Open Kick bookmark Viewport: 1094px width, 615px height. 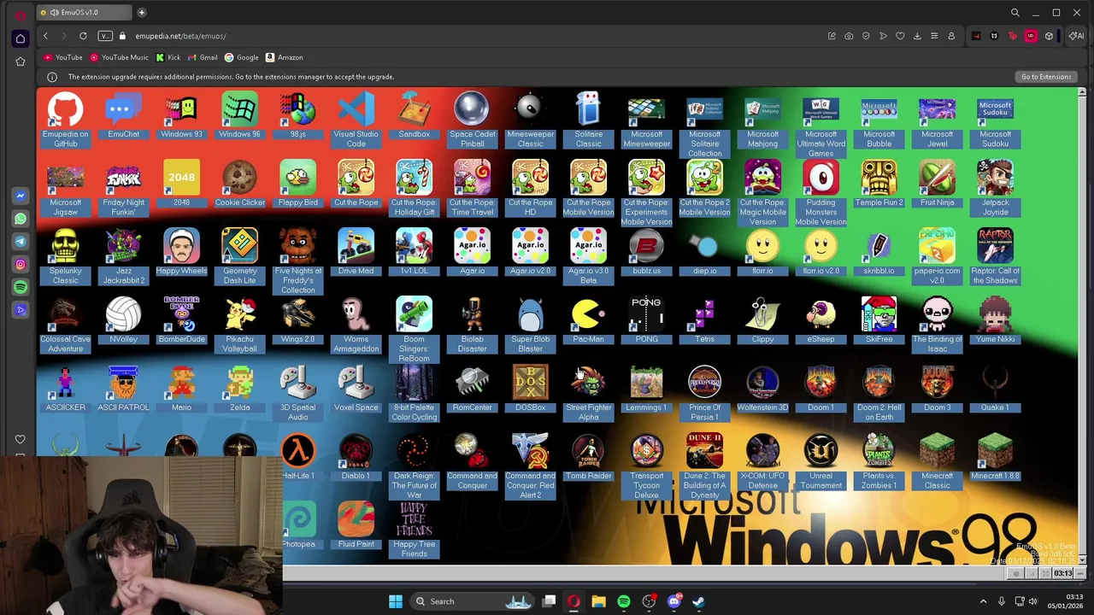(168, 57)
